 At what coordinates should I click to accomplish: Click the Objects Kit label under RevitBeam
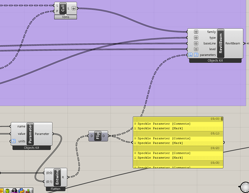click(215, 61)
